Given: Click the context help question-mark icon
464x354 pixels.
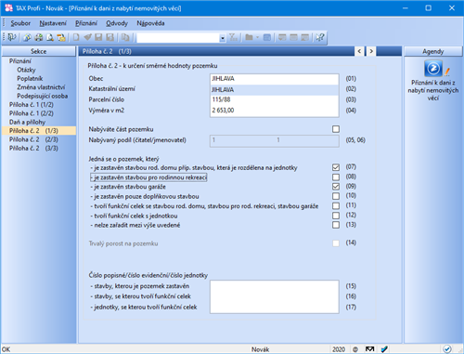Looking at the screenshot, I should tap(320, 37).
